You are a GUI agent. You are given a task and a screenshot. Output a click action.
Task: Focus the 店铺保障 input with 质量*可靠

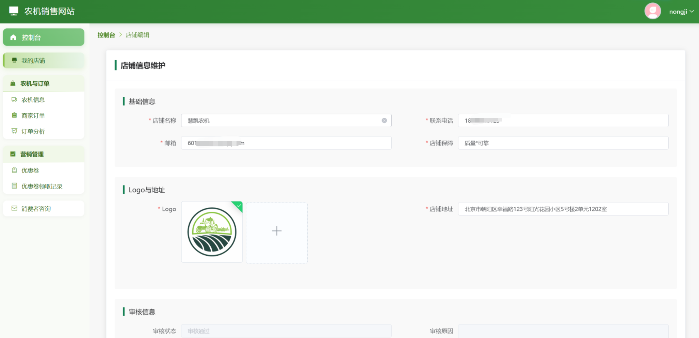coord(563,143)
